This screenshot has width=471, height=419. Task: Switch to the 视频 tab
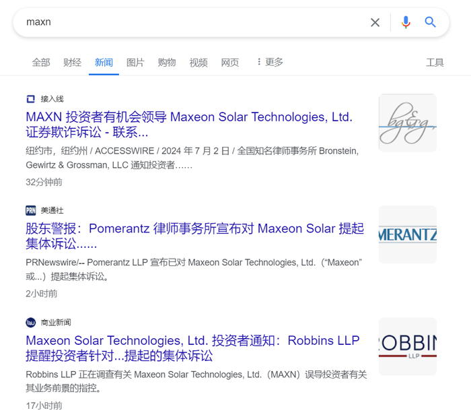point(198,63)
